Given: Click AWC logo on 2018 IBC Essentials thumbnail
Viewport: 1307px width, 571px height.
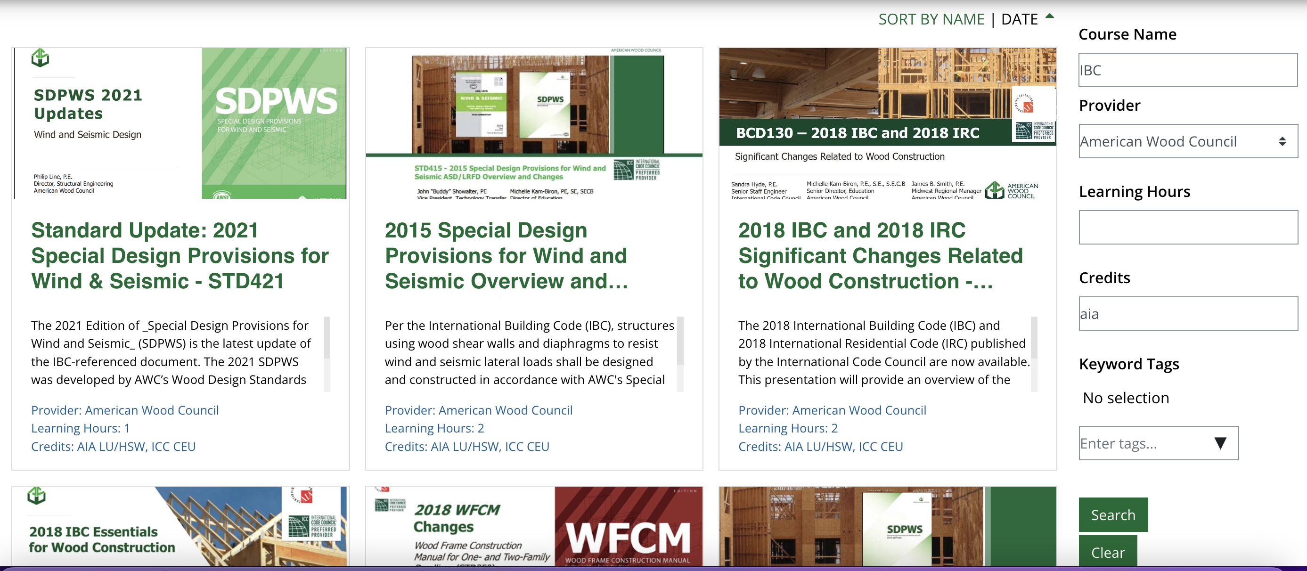Looking at the screenshot, I should [37, 495].
